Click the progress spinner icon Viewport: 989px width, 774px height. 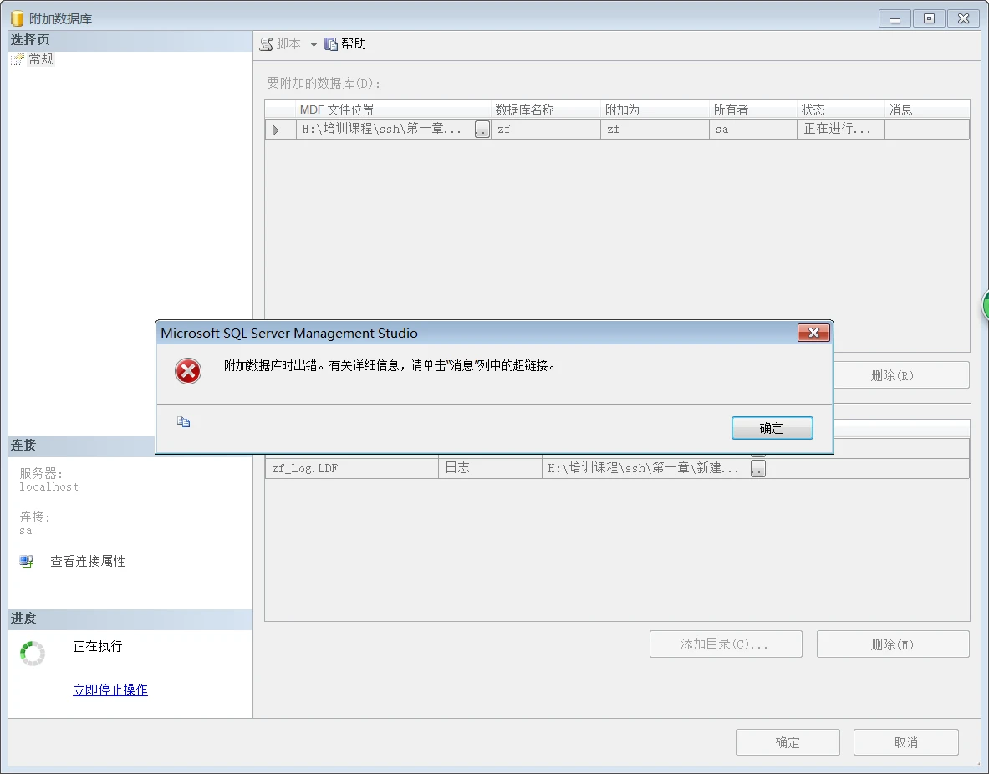point(32,654)
